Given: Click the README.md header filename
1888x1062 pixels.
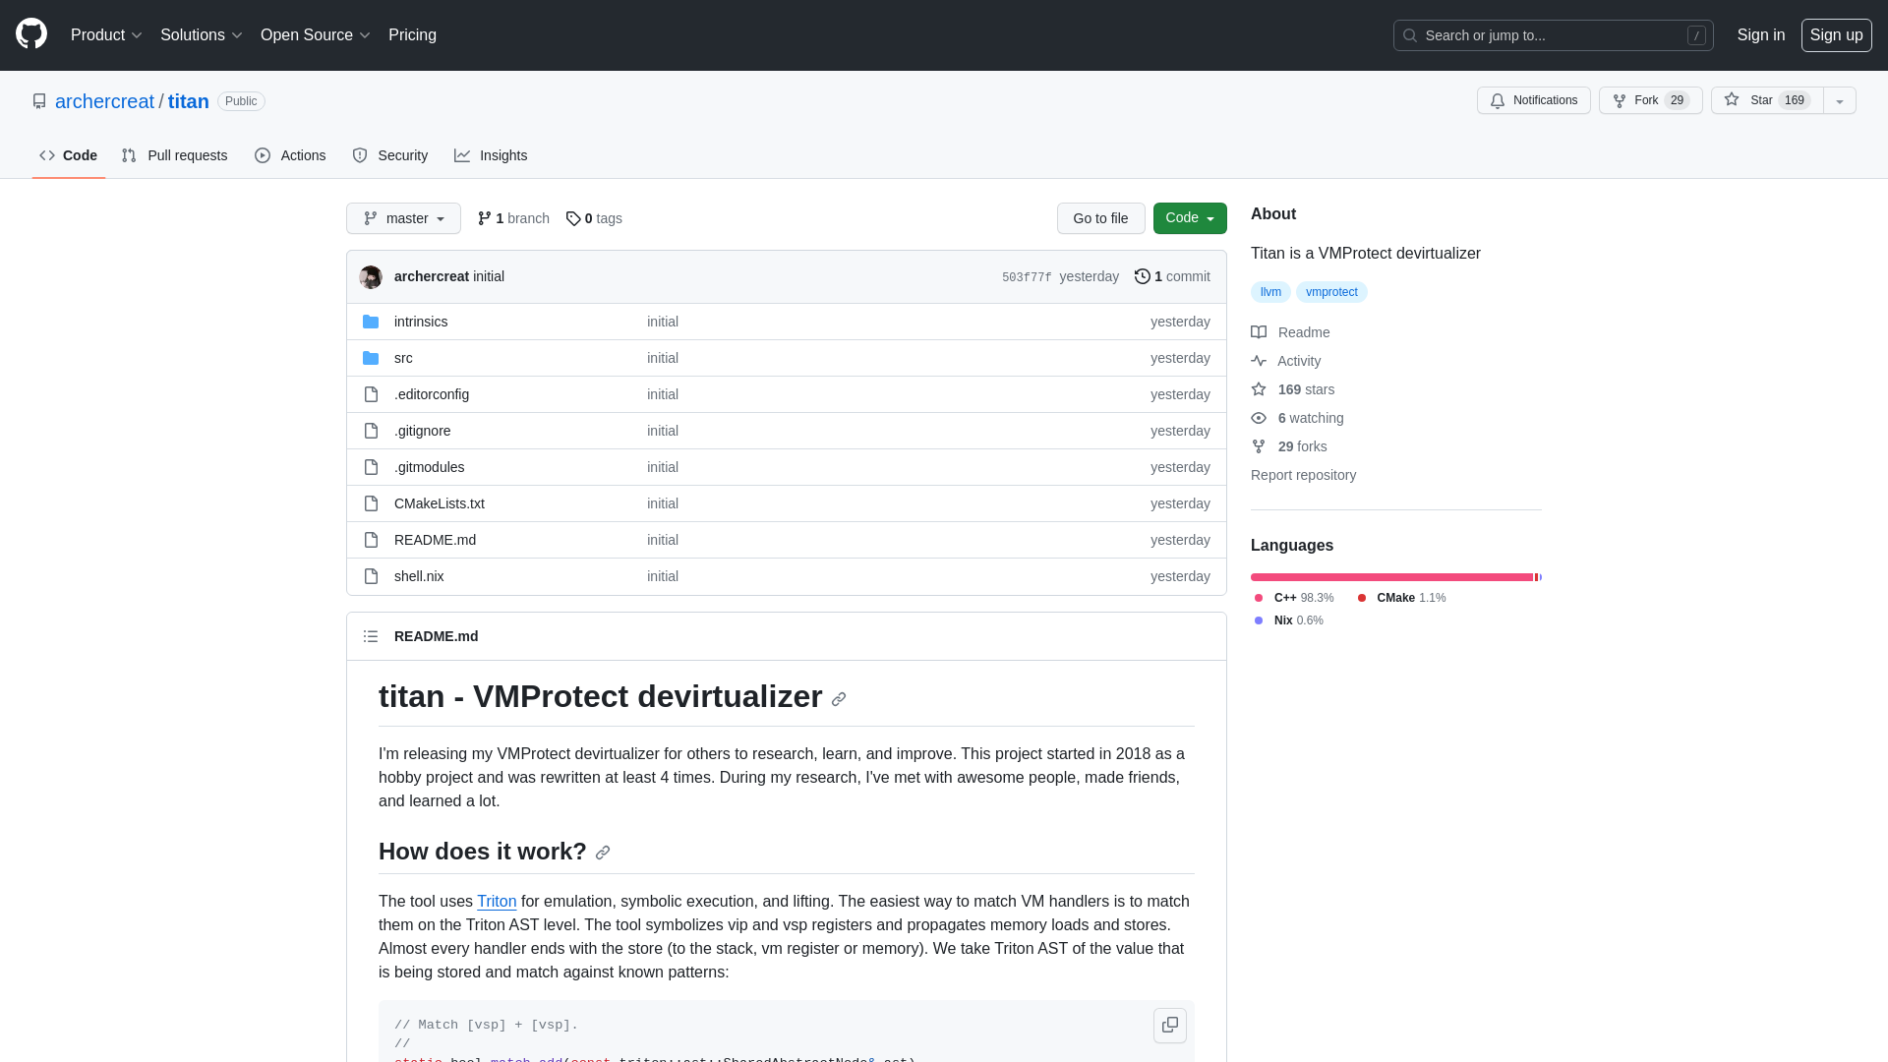Looking at the screenshot, I should (x=437, y=636).
